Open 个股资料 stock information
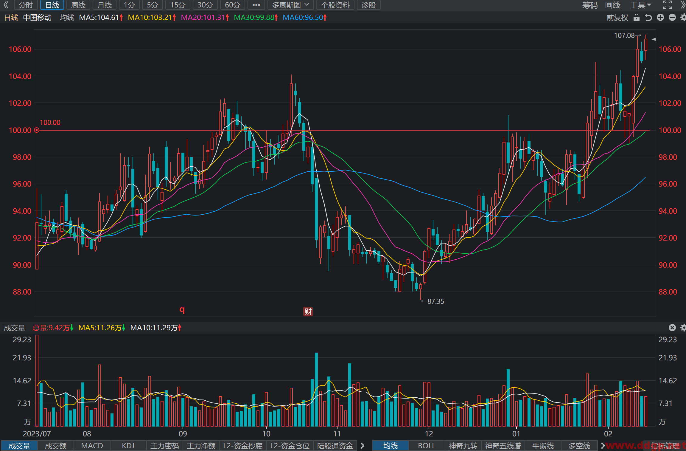This screenshot has height=451, width=686. coord(335,5)
